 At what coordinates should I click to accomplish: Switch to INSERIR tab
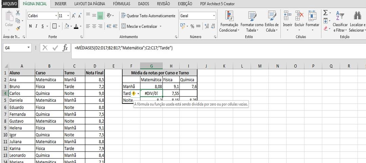point(60,4)
